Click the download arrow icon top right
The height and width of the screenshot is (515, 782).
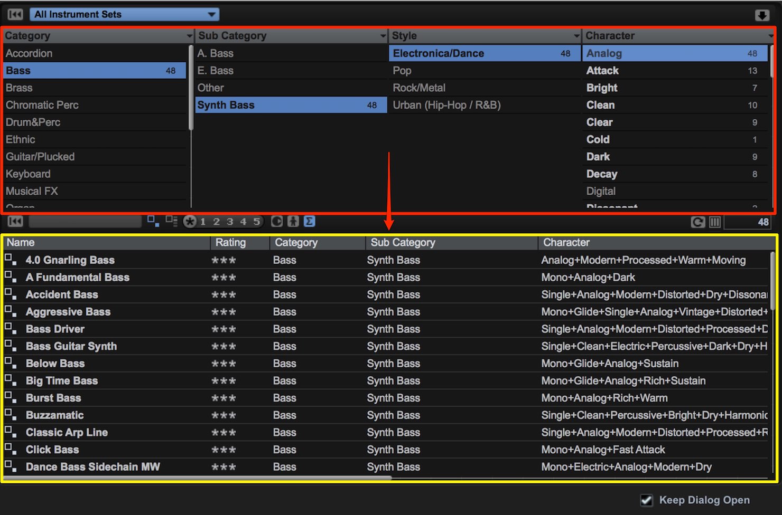tap(761, 15)
